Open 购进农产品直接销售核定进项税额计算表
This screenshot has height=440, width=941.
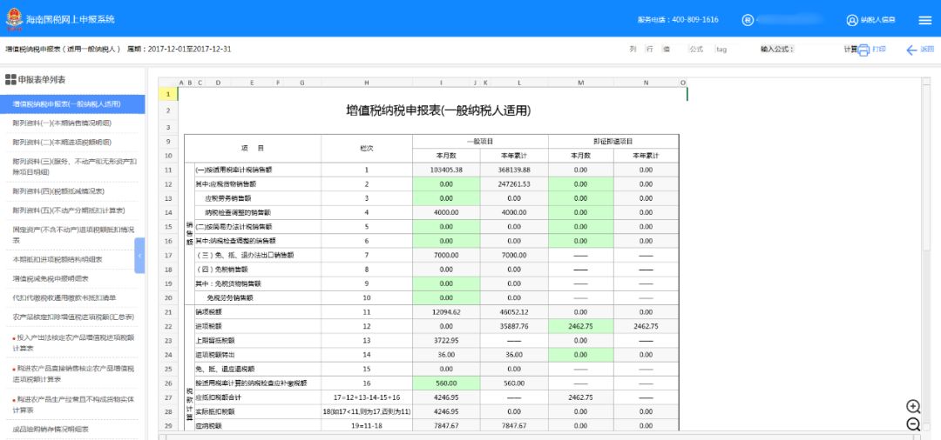click(x=72, y=374)
